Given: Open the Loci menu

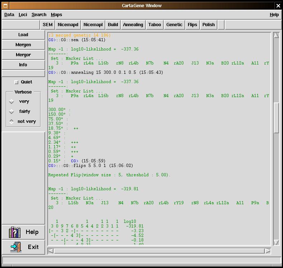Looking at the screenshot, I should 23,15.
